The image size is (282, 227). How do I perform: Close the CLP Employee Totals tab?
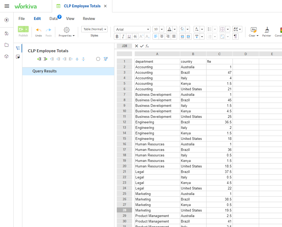105,6
